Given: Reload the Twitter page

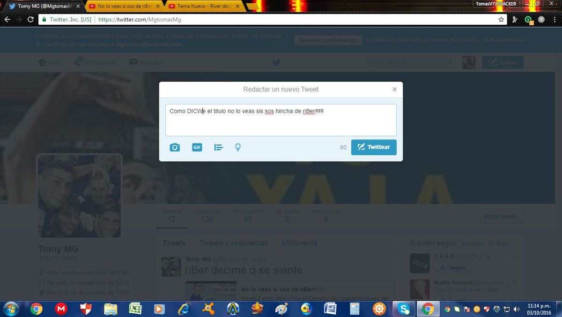Looking at the screenshot, I should point(30,20).
